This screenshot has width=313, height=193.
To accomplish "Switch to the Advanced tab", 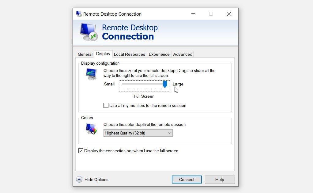I will 183,54.
